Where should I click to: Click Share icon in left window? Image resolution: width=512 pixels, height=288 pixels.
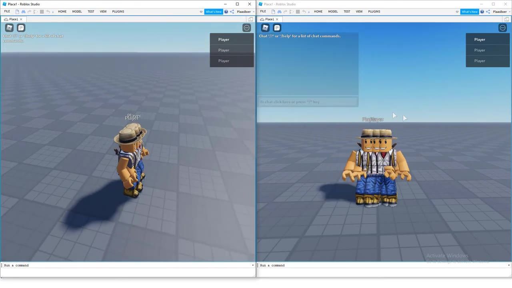click(232, 12)
